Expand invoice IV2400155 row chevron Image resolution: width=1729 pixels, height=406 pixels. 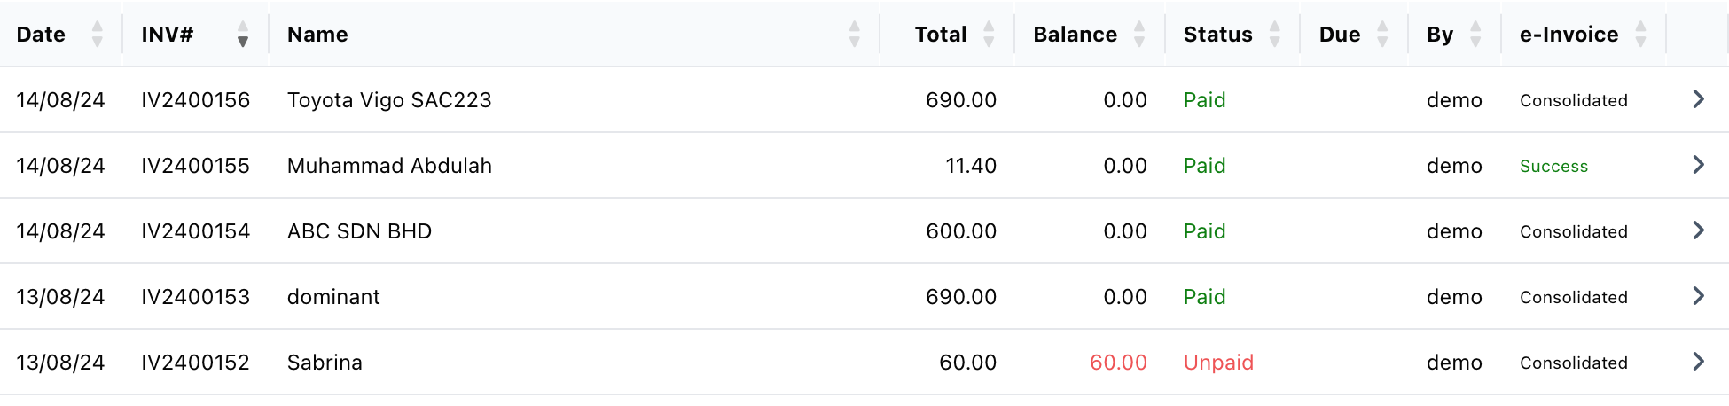(1699, 165)
